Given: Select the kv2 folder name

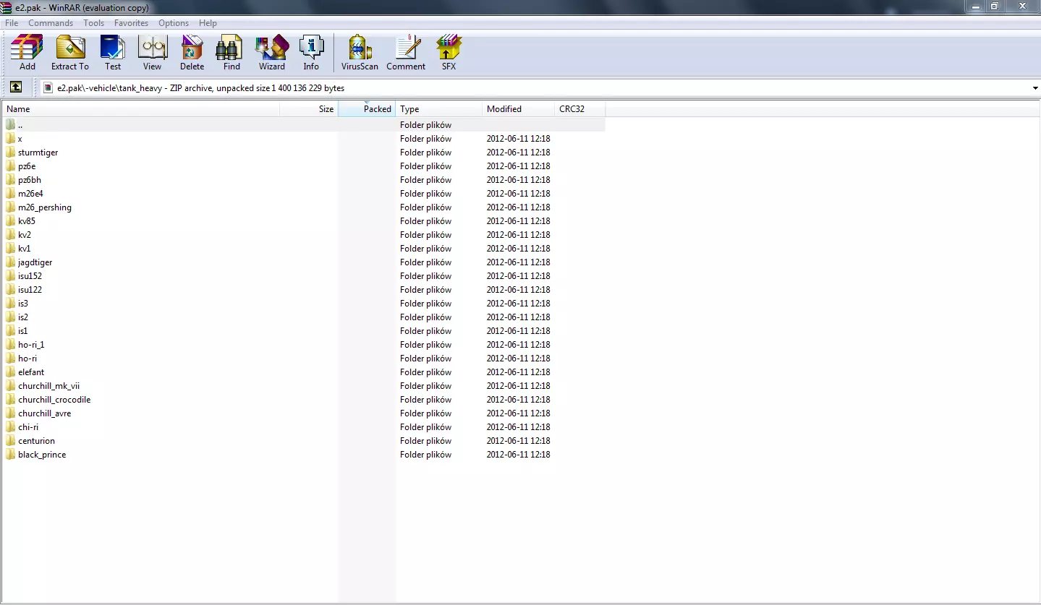Looking at the screenshot, I should (25, 235).
